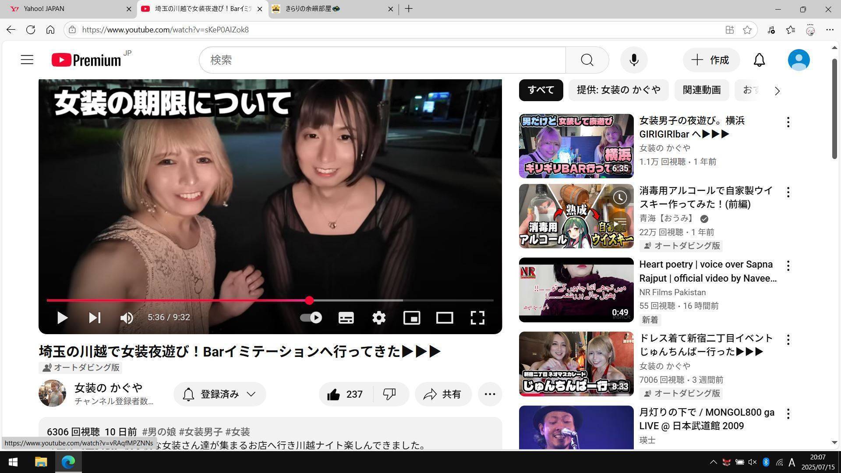Mute the video volume speaker

pos(127,318)
